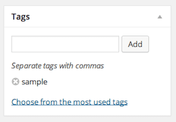Viewport: 176px width, 122px height.
Task: Open 'Choose from the most used tags'
Action: pyautogui.click(x=69, y=102)
